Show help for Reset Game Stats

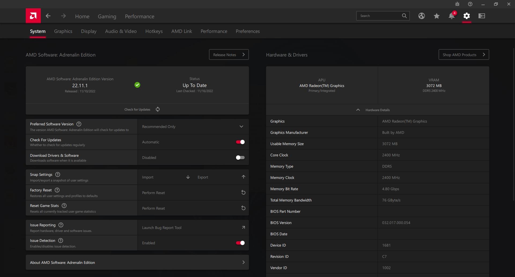[64, 206]
